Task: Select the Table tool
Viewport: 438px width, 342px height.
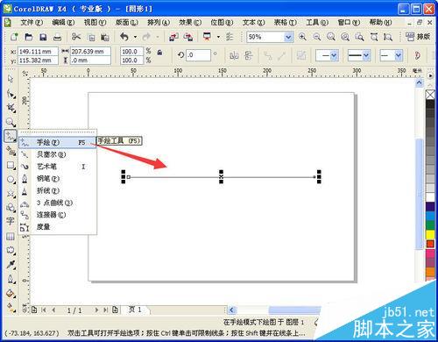Action: 11,236
